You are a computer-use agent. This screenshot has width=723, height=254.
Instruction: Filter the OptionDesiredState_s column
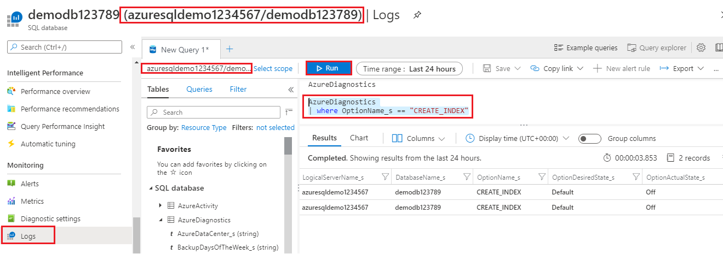(x=636, y=177)
